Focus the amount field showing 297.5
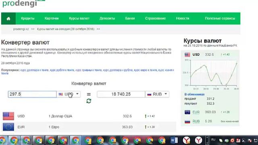 click(32, 94)
